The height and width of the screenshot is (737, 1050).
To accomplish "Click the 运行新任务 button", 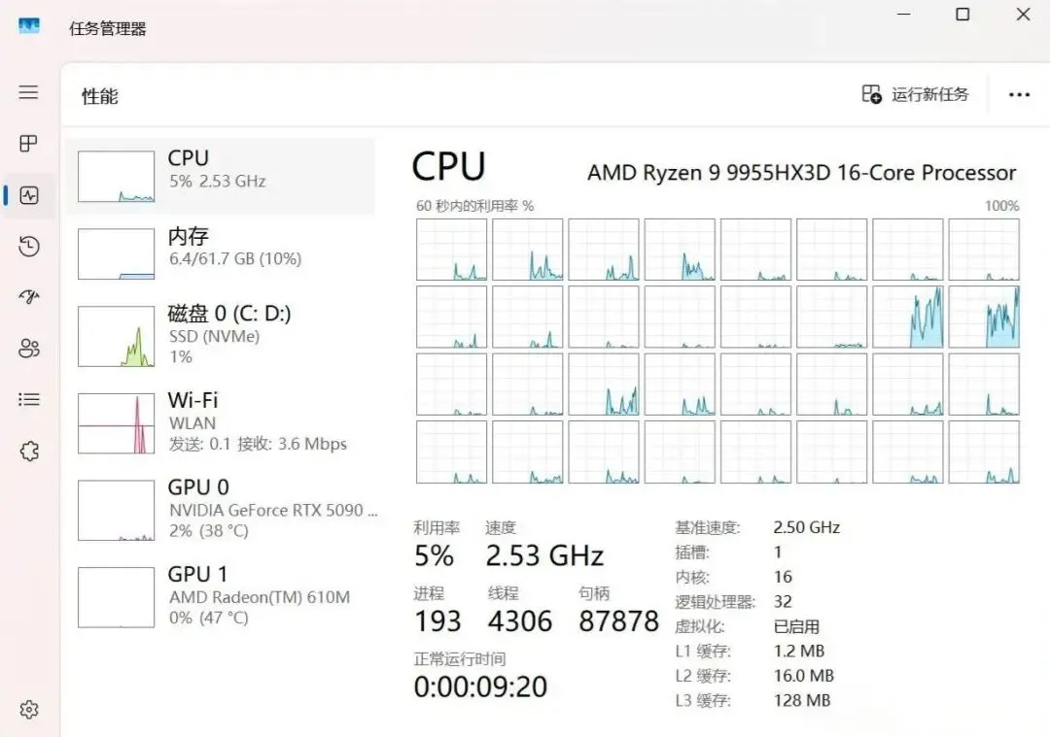I will (x=916, y=94).
